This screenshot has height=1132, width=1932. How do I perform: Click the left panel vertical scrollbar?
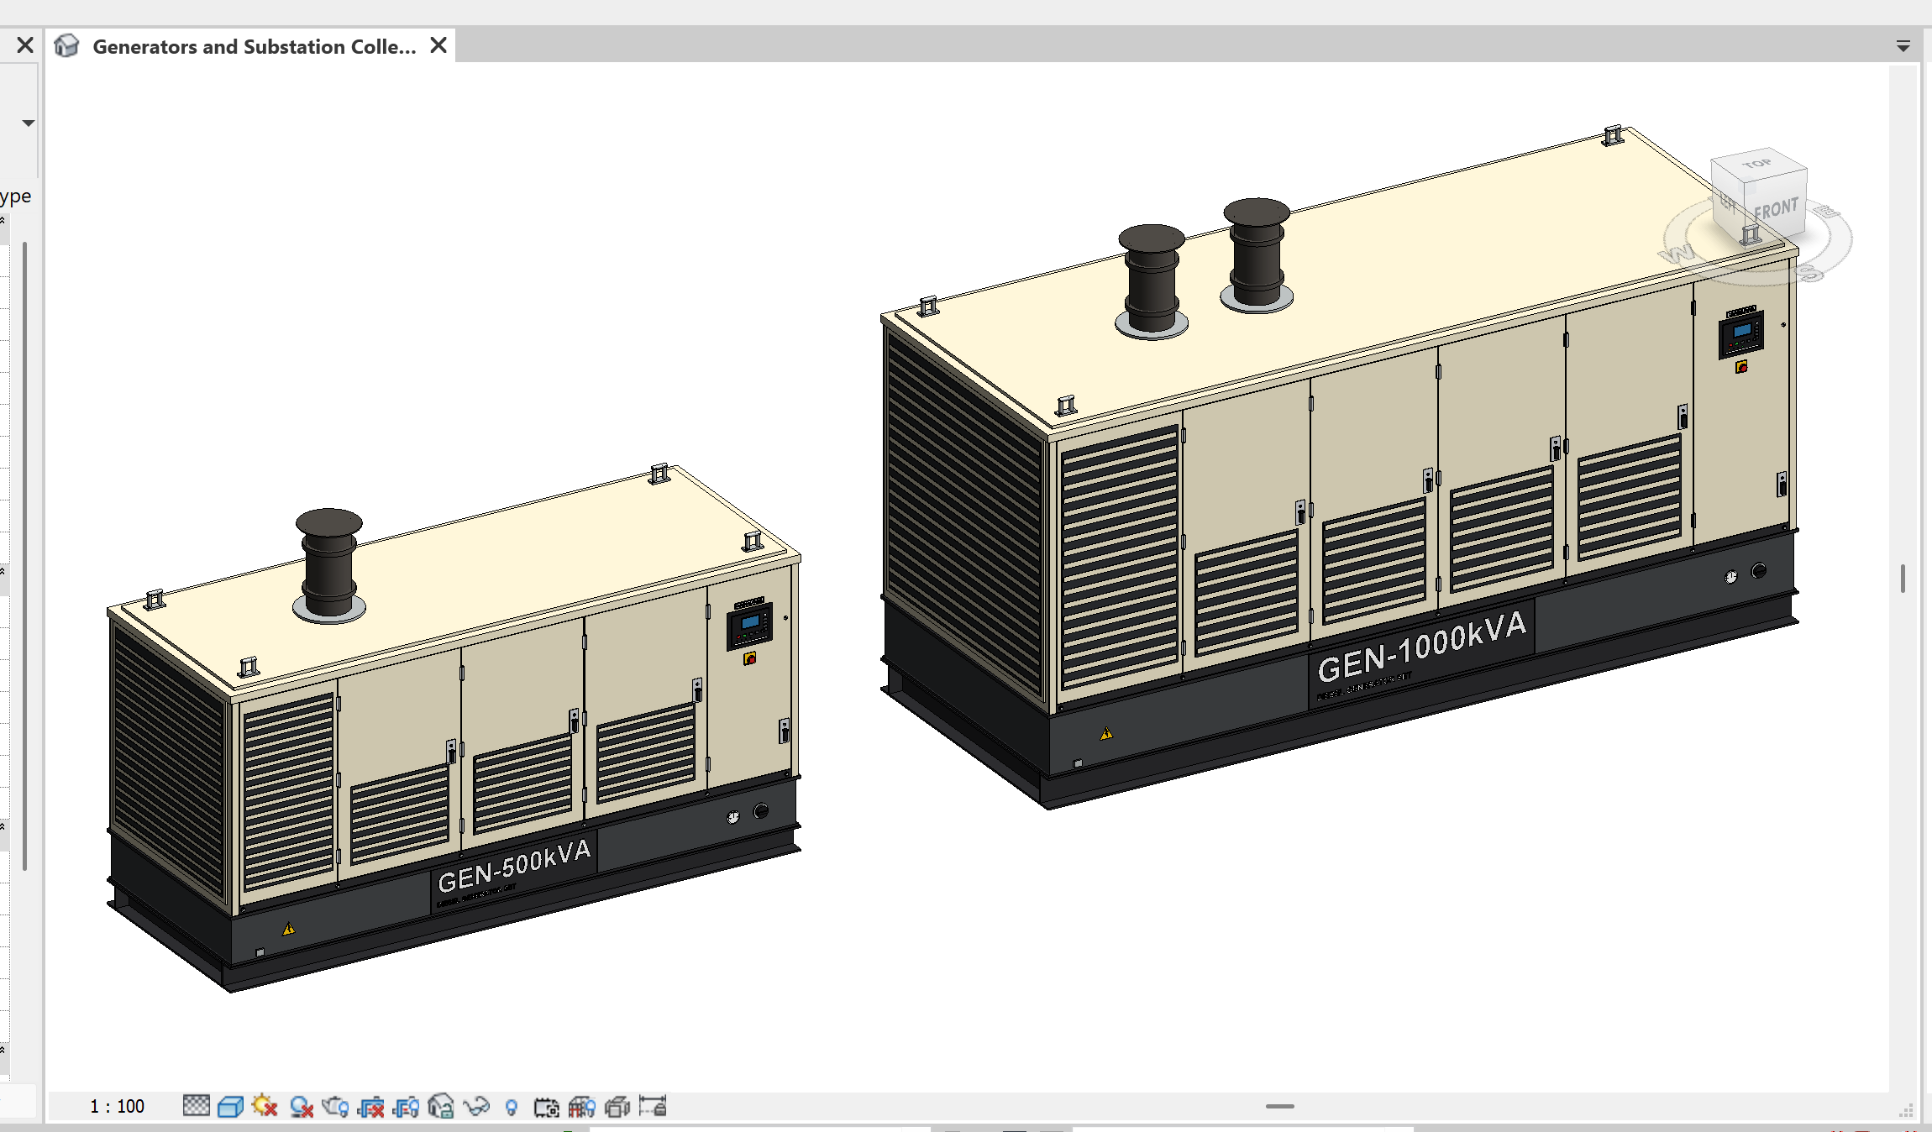pos(24,556)
